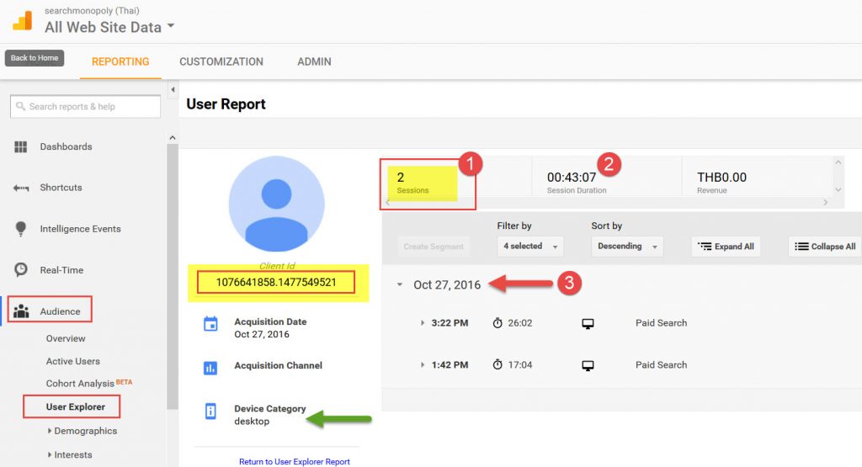This screenshot has height=467, width=862.
Task: Click the Real-Time clock icon
Action: [x=21, y=270]
